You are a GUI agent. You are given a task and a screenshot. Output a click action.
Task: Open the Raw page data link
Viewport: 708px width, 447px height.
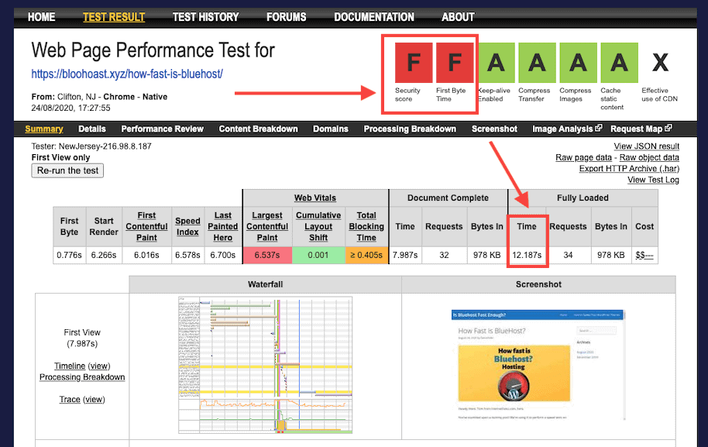[x=583, y=157]
